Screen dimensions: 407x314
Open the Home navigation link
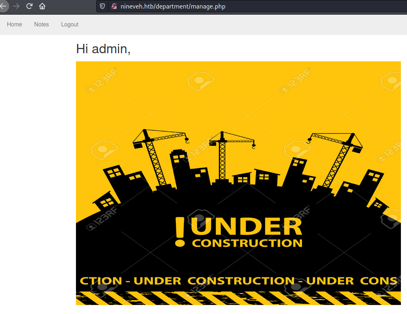pyautogui.click(x=14, y=24)
